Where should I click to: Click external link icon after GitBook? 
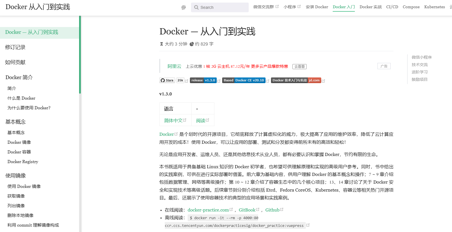click(258, 210)
